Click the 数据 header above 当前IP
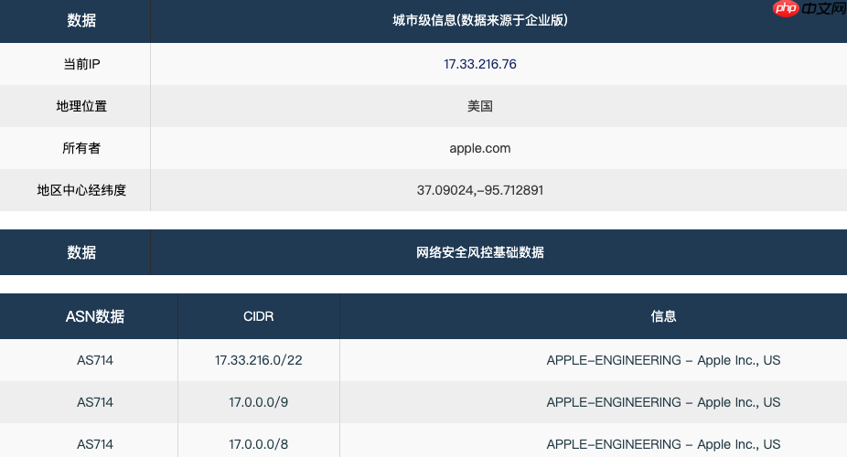Image resolution: width=847 pixels, height=457 pixels. click(x=81, y=20)
